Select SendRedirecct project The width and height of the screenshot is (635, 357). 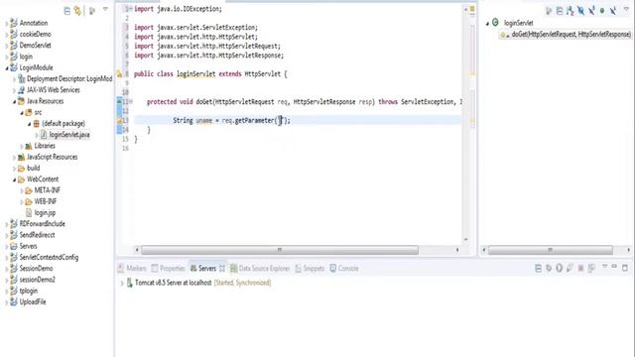(x=38, y=235)
